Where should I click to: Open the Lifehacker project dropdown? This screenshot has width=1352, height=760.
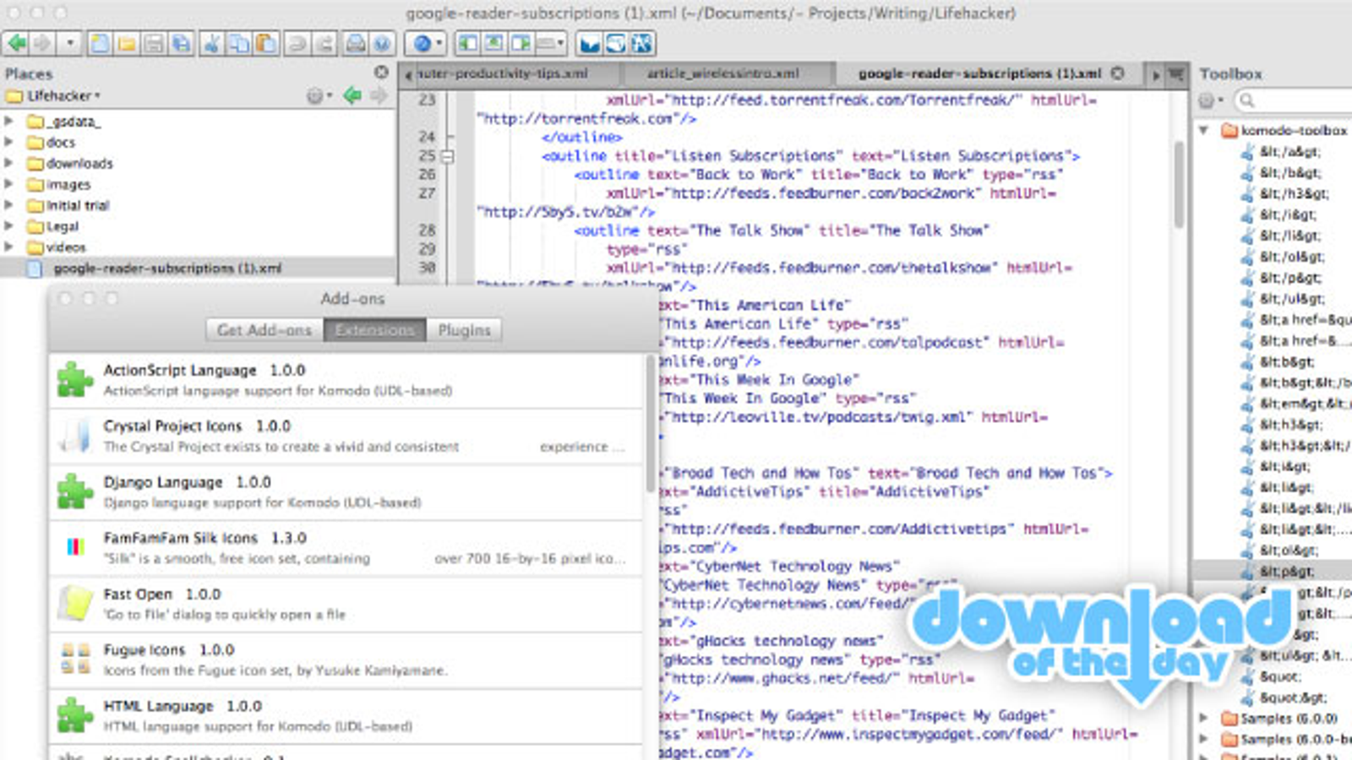tap(52, 95)
